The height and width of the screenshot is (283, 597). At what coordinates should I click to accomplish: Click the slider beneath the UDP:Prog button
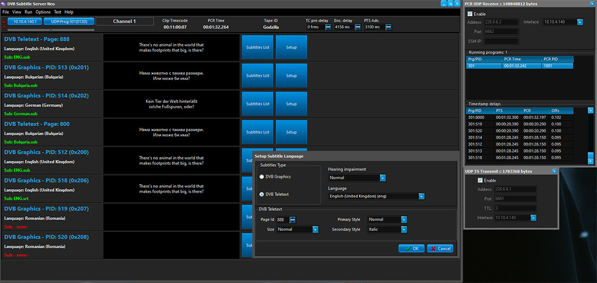pyautogui.click(x=51, y=29)
